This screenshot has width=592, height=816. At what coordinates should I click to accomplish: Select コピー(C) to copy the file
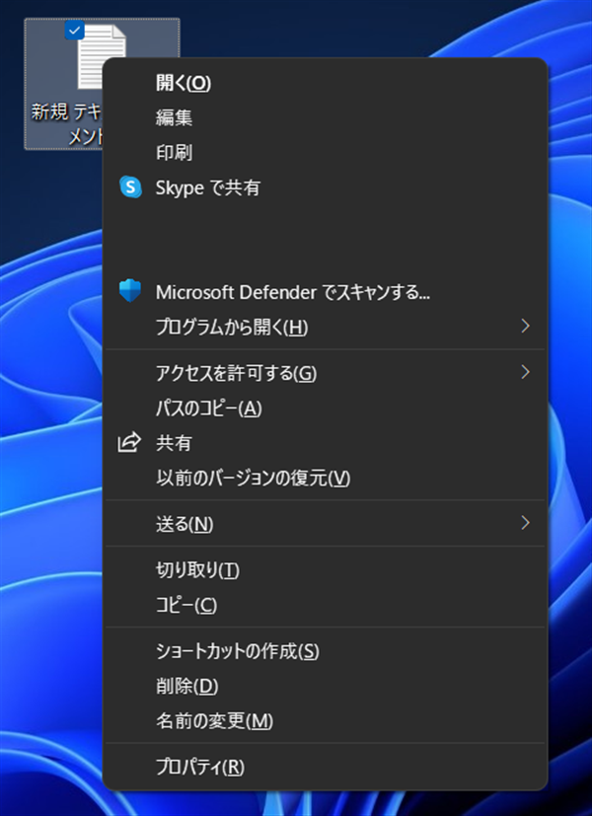[326, 605]
